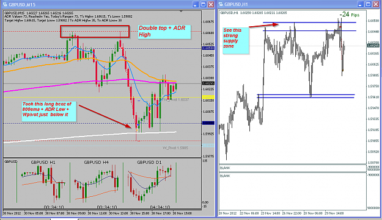Click the 'Target High= 1.60615' info line
Screen dimensions: 382x220
pos(63,20)
